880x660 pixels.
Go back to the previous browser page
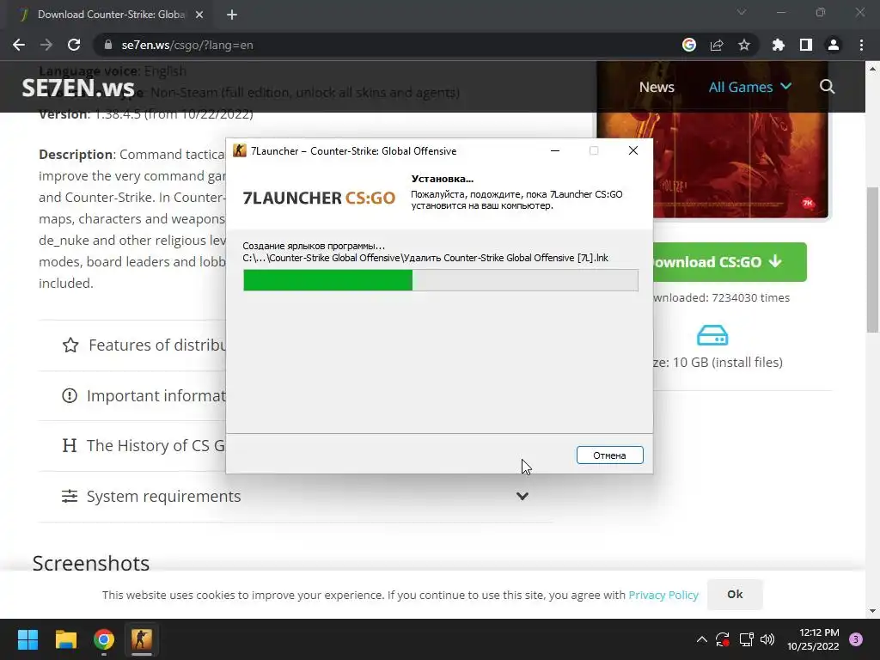(19, 45)
